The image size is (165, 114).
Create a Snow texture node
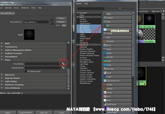[x=117, y=100]
